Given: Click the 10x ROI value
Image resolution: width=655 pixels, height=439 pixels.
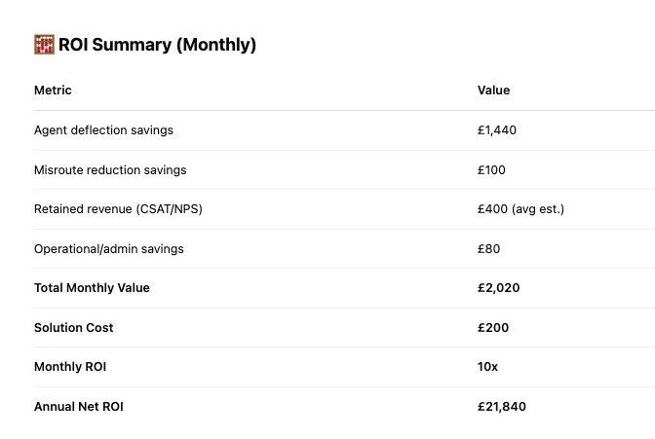Looking at the screenshot, I should point(488,367).
